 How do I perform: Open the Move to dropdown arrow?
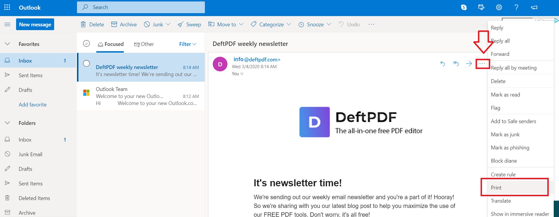[x=241, y=24]
